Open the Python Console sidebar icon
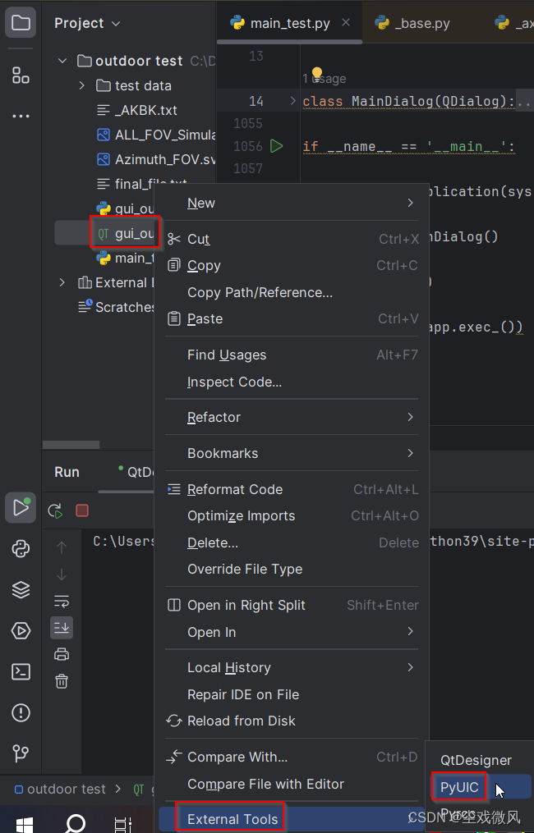This screenshot has height=833, width=534. click(x=21, y=548)
